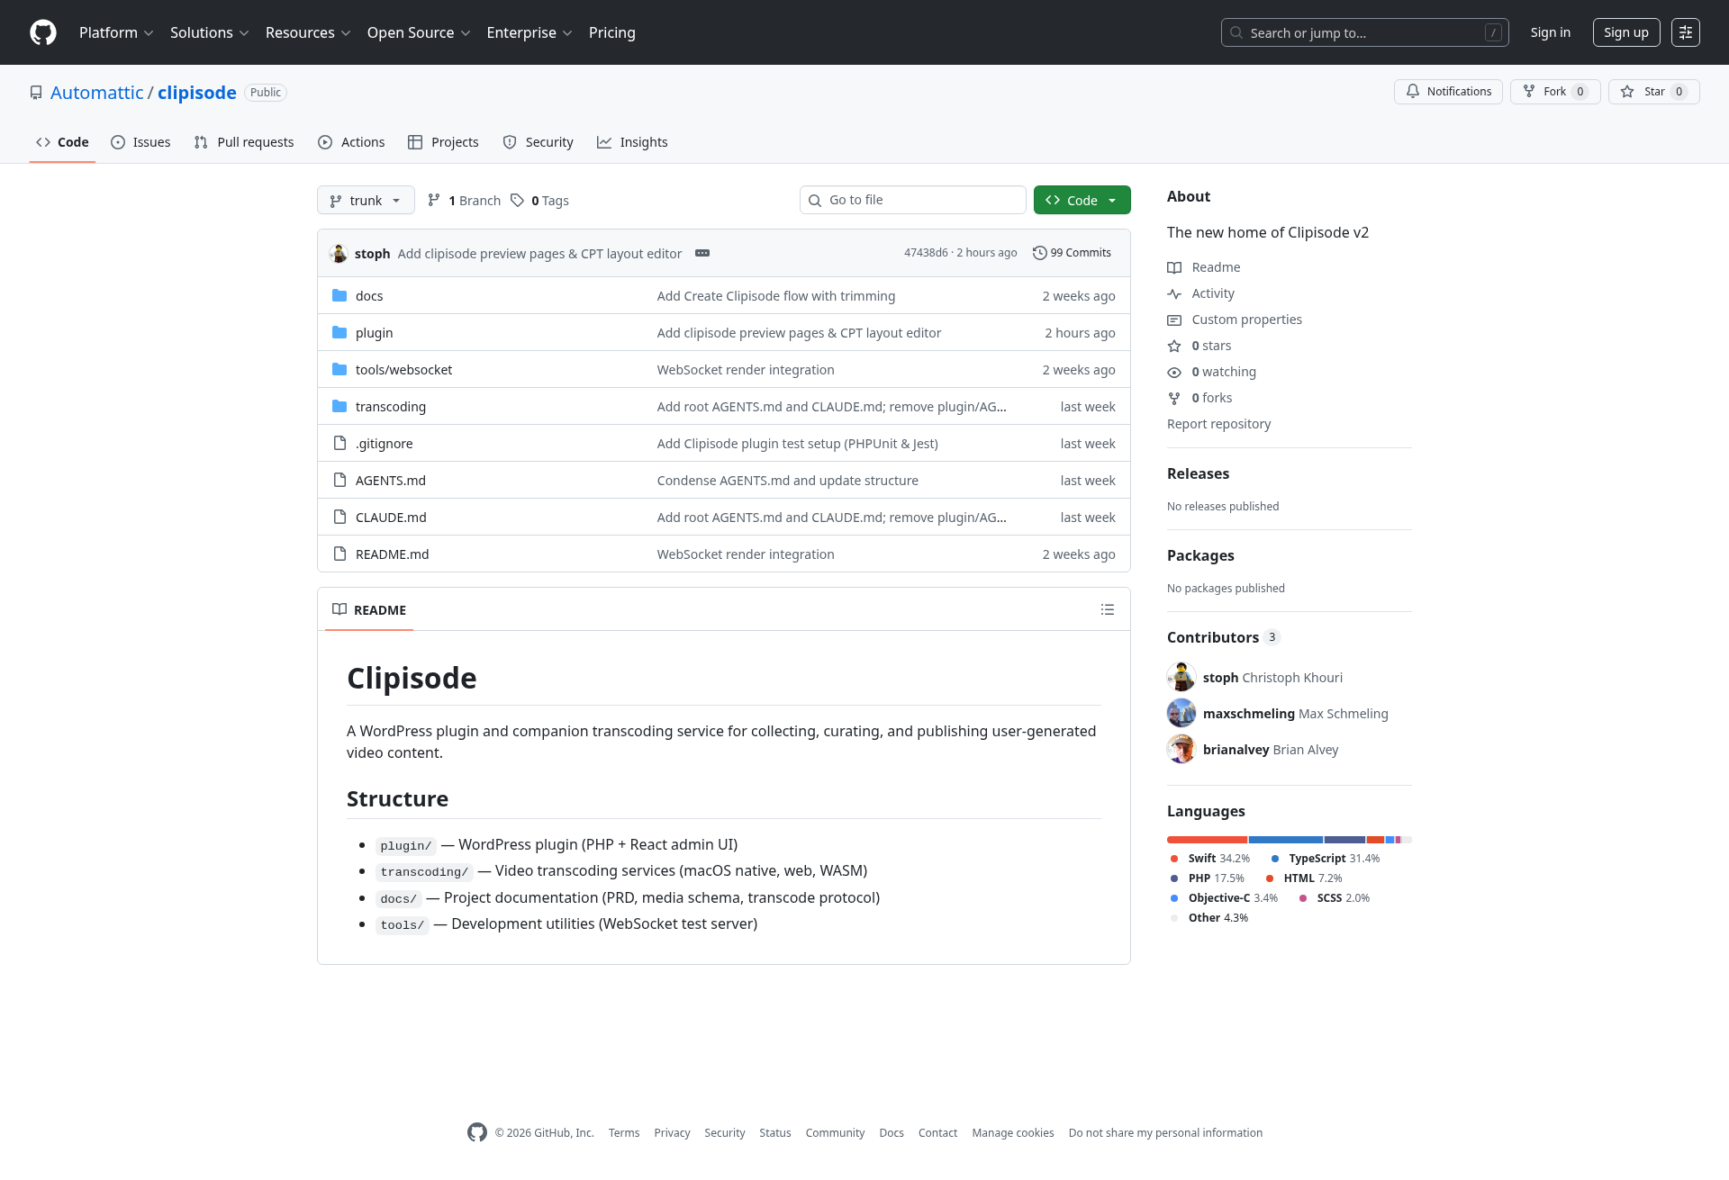This screenshot has height=1180, width=1729.
Task: Open the Contributors heading link
Action: click(1223, 637)
